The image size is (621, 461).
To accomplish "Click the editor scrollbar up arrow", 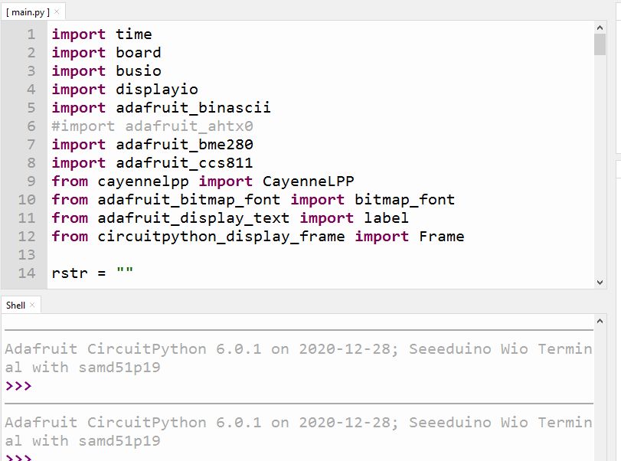I will coord(600,28).
